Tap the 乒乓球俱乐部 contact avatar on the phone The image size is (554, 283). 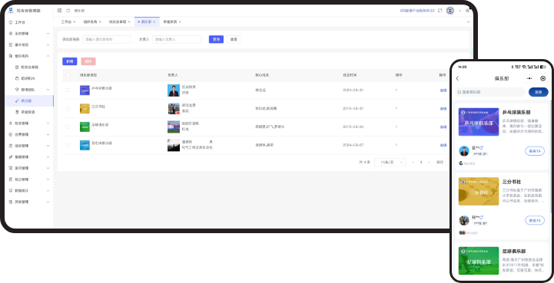point(464,151)
